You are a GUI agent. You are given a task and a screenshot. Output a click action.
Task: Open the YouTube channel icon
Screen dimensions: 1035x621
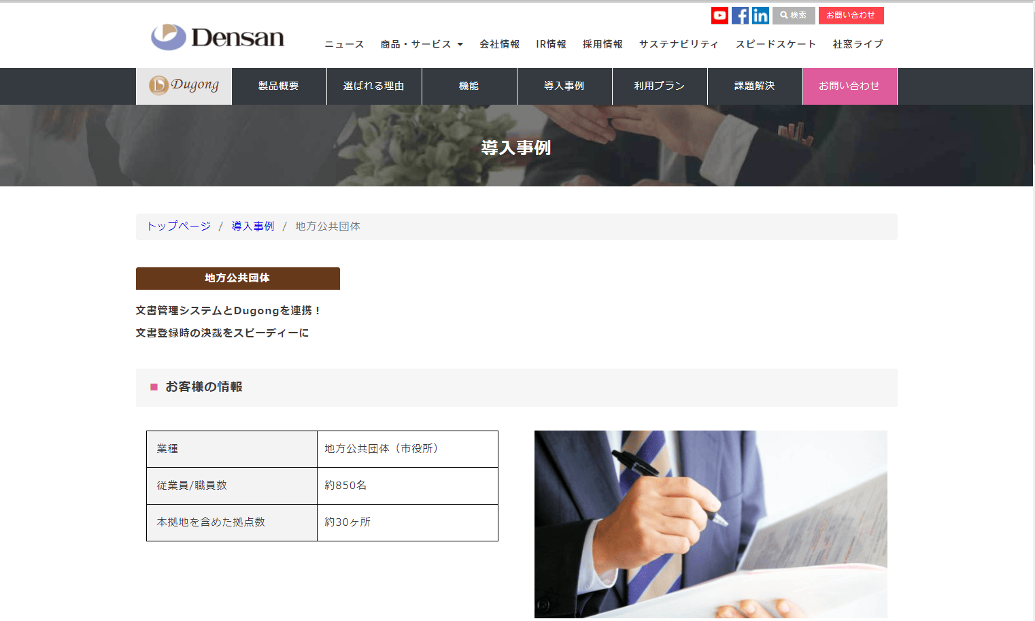click(719, 16)
